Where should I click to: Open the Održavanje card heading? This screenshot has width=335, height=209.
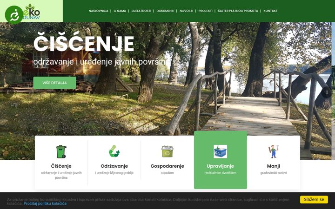[114, 166]
